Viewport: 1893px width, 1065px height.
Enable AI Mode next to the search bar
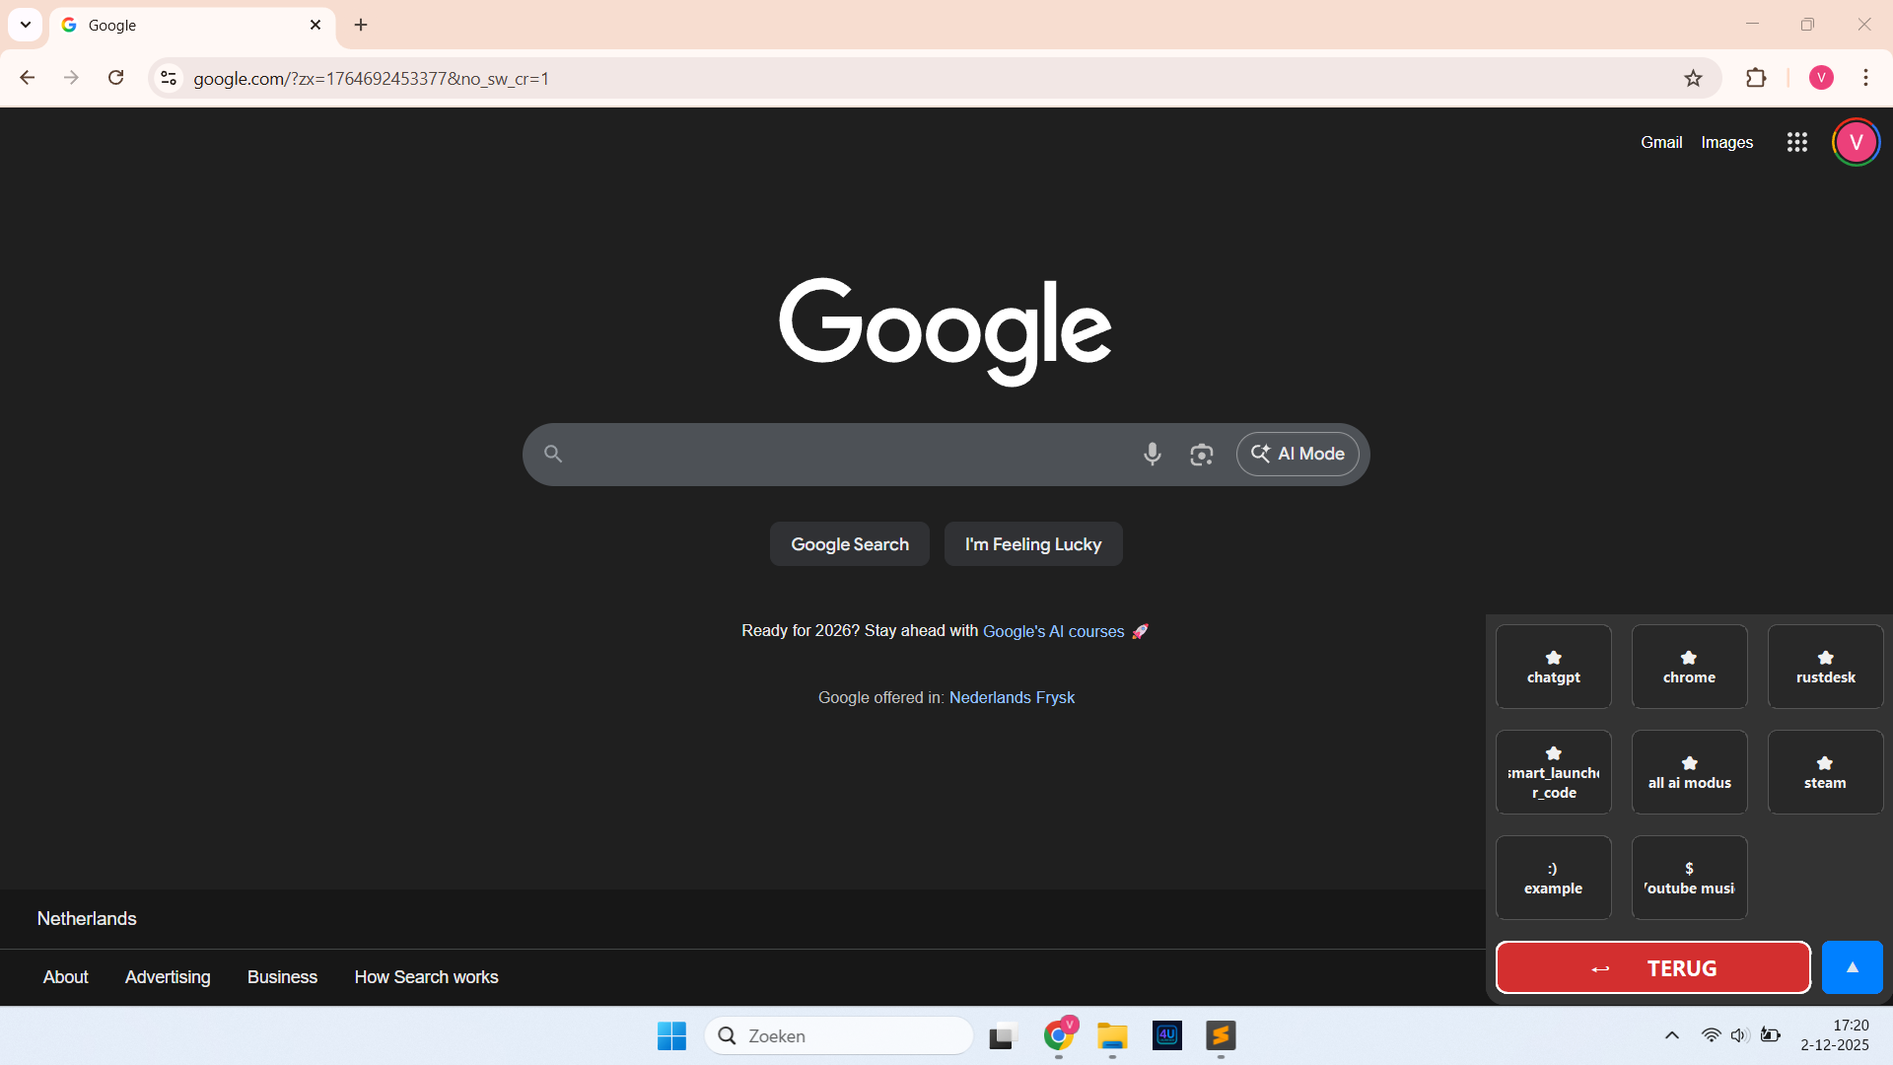[x=1297, y=454]
